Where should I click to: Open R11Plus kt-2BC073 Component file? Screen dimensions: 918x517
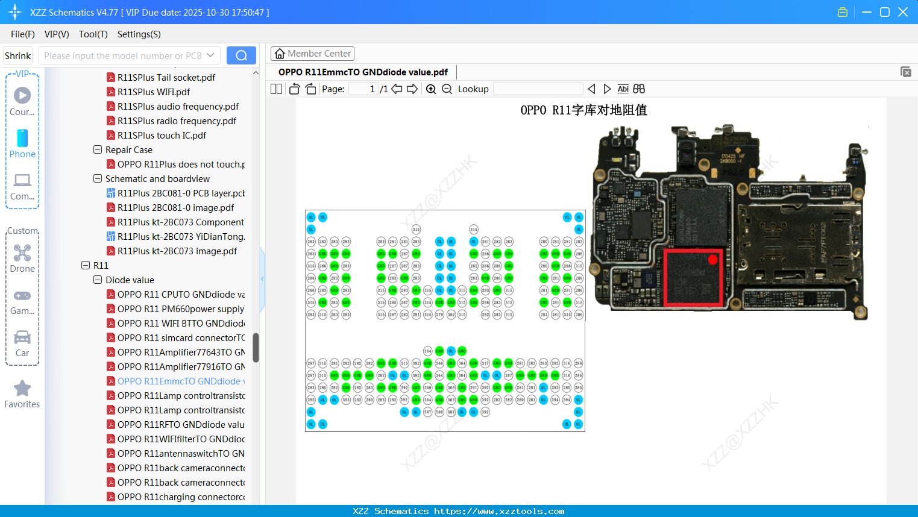pos(175,222)
